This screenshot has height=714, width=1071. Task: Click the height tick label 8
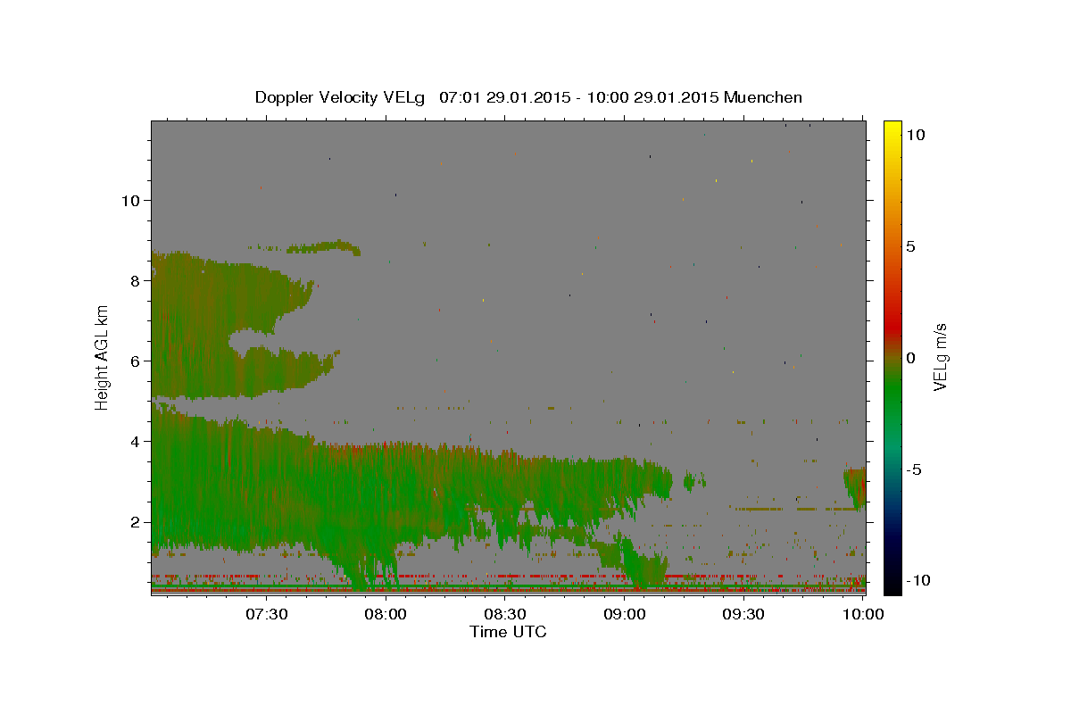134,280
